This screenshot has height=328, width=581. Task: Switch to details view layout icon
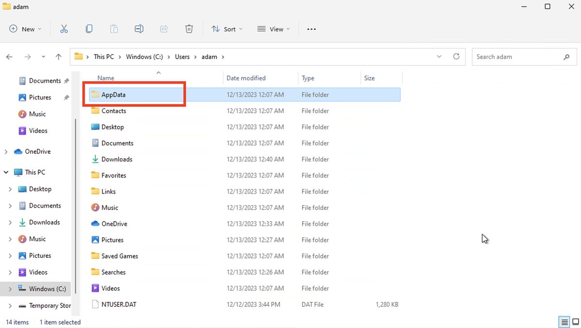click(564, 322)
